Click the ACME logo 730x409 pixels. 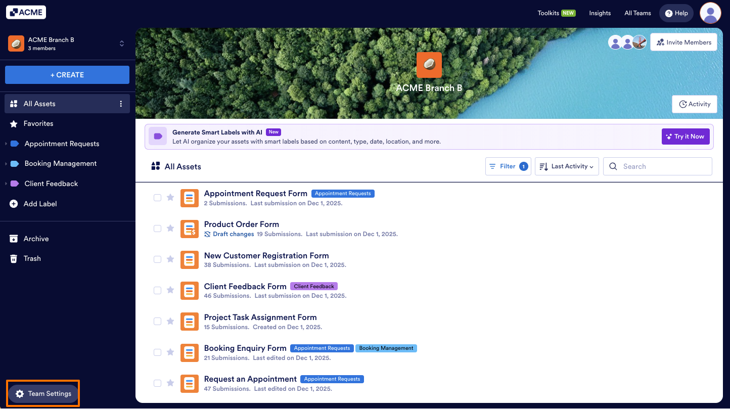tap(26, 13)
